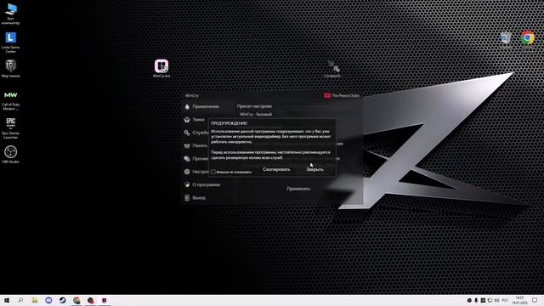Select the Recycle Bin desktop icon
Image resolution: width=544 pixels, height=306 pixels.
[506, 40]
